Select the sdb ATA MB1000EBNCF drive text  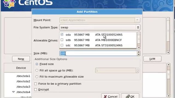108,40
